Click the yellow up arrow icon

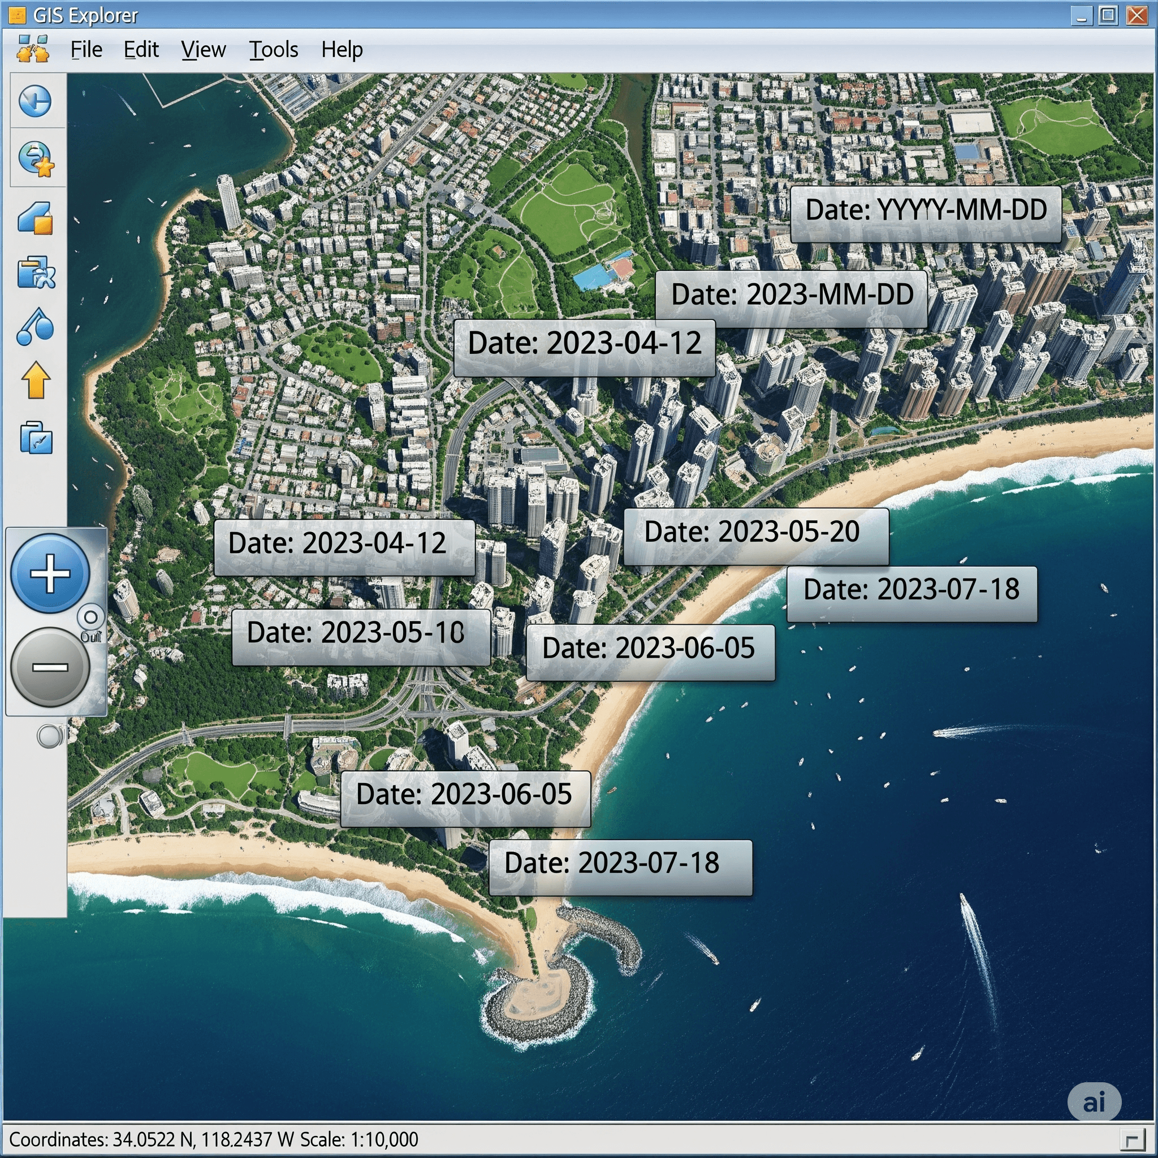coord(36,380)
